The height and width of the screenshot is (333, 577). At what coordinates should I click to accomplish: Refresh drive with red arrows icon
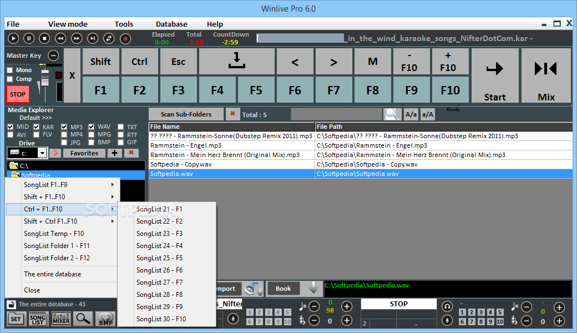click(55, 153)
